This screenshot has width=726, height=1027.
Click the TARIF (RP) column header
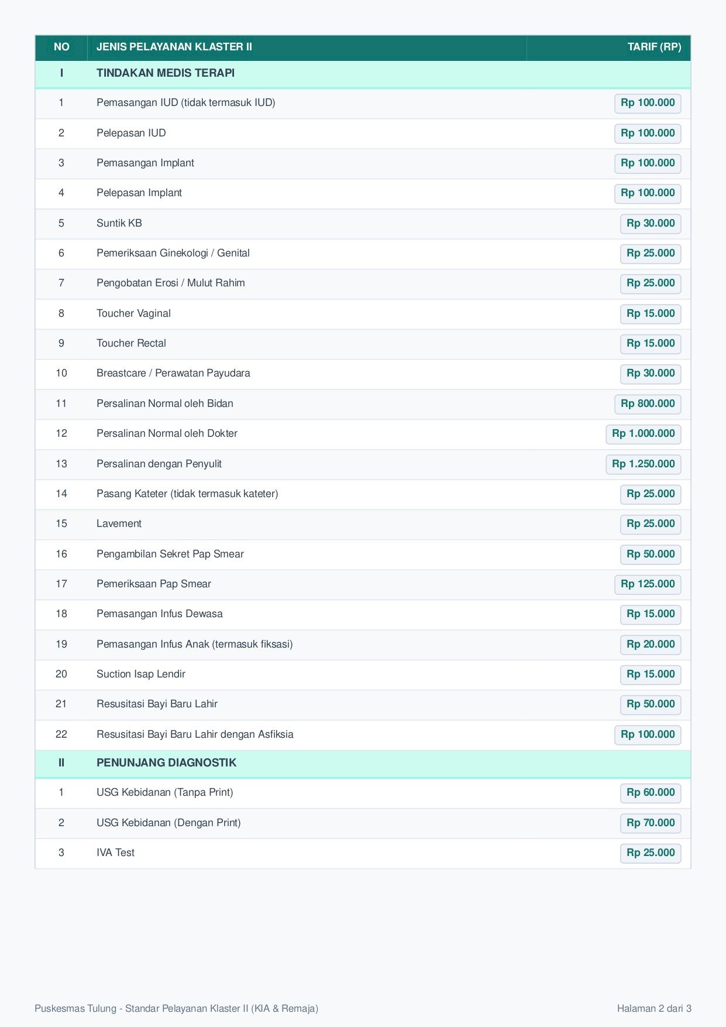pyautogui.click(x=654, y=47)
